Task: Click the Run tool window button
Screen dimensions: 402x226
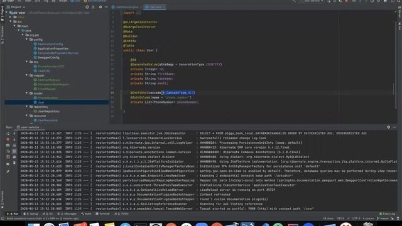Action: [x=13, y=213]
